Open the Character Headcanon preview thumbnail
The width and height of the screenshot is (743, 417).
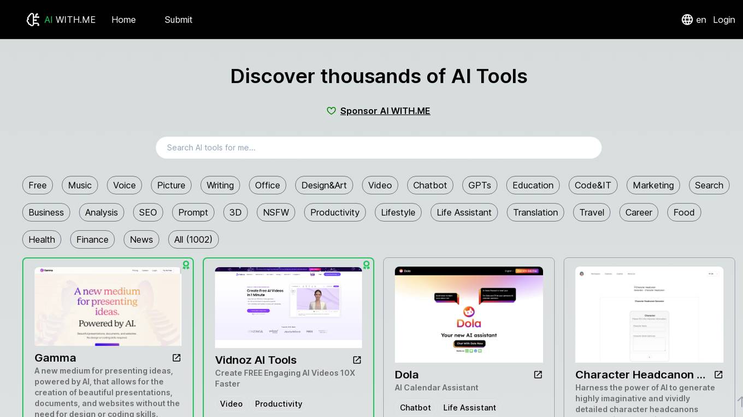649,314
